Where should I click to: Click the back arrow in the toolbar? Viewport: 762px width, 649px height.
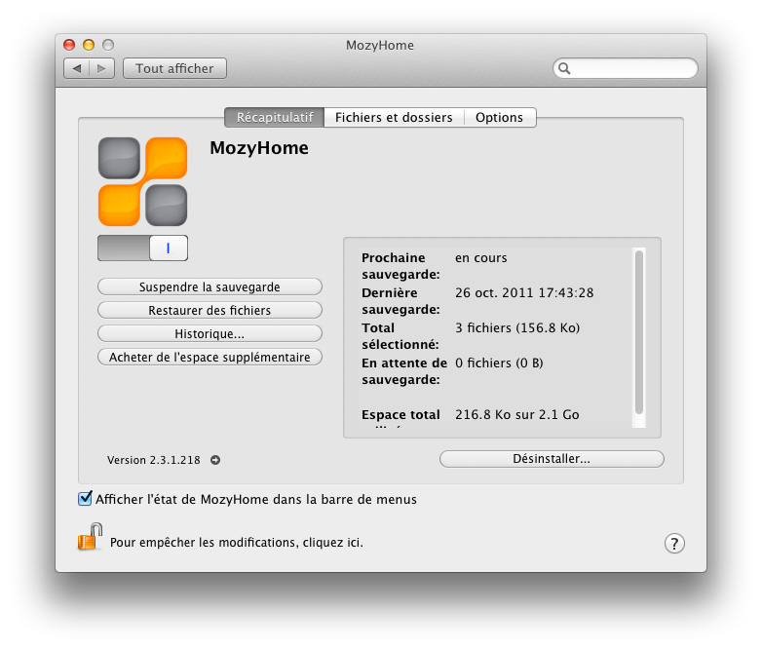tap(77, 68)
